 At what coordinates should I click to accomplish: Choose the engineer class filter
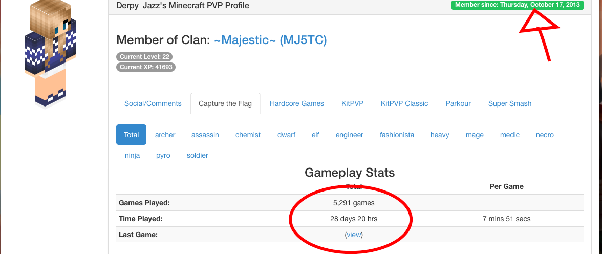350,135
